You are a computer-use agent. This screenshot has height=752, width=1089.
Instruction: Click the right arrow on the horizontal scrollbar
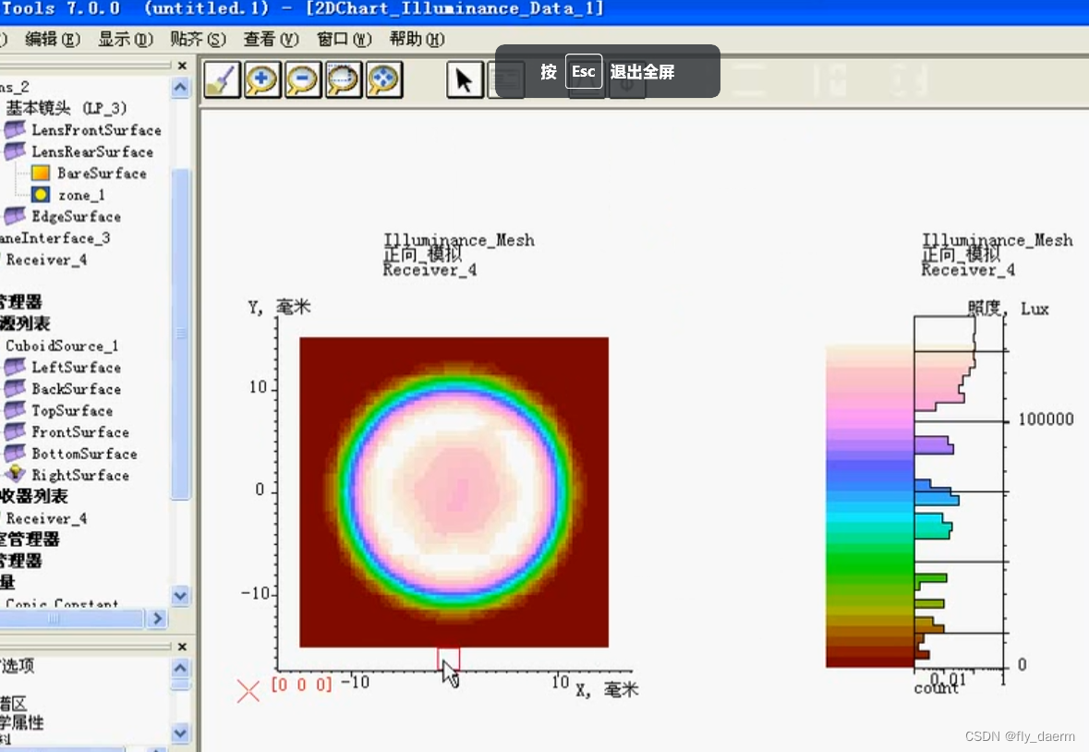[x=157, y=618]
